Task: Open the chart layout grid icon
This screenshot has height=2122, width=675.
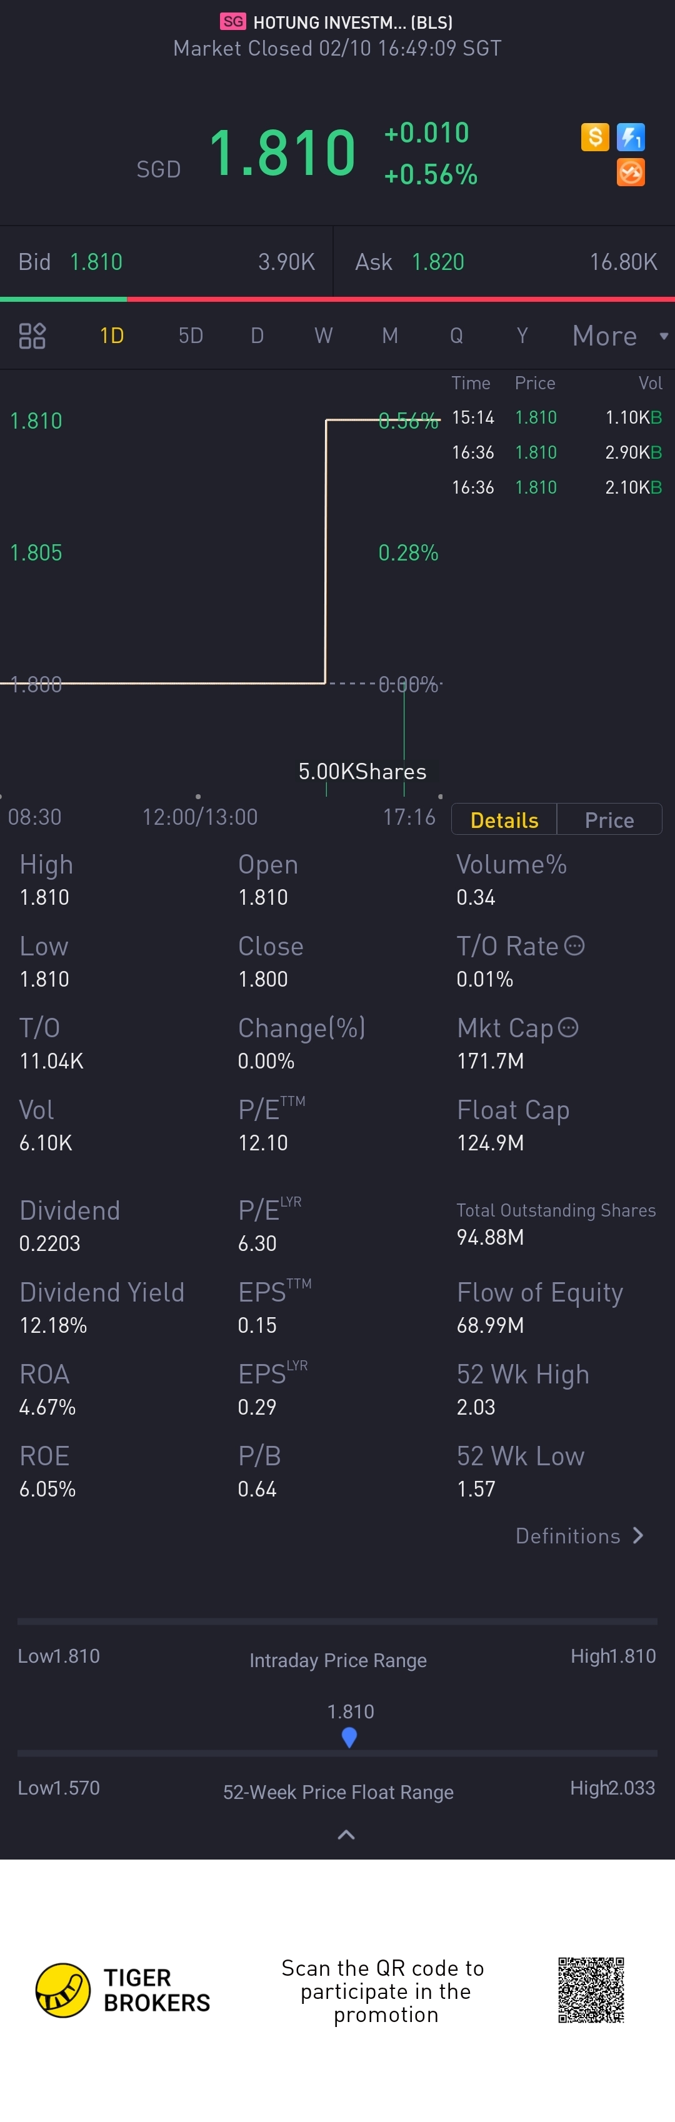Action: 32,336
